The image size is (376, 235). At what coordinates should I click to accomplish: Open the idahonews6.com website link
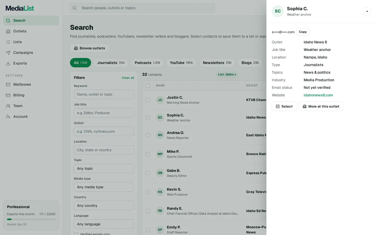[x=318, y=95]
